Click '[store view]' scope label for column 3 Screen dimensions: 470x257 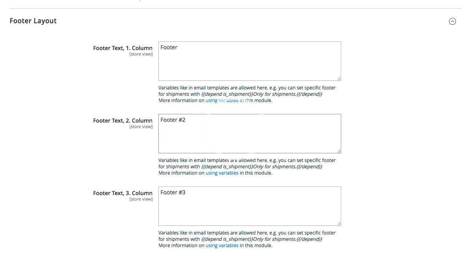coord(141,199)
